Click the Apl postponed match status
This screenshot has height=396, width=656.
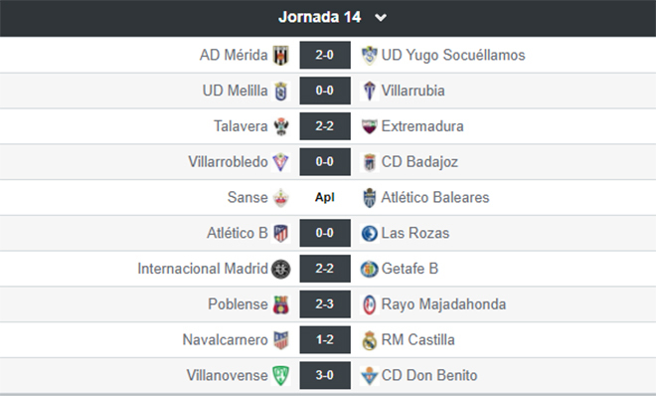(325, 197)
